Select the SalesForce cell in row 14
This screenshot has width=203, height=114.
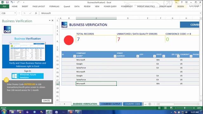96,68
